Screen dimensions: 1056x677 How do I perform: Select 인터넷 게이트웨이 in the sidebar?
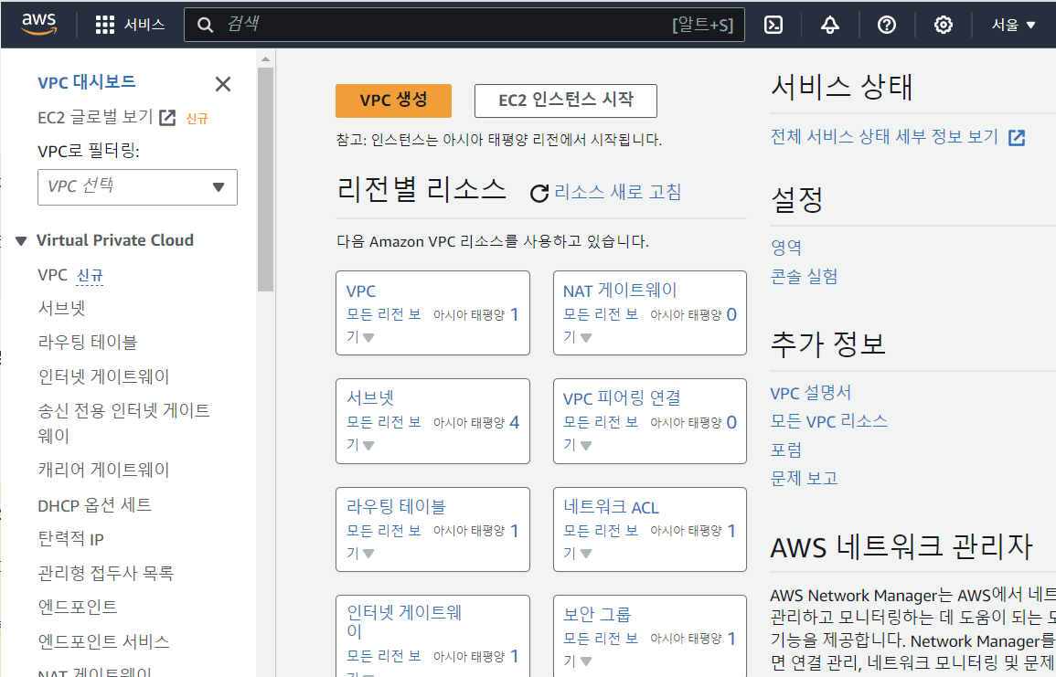click(x=103, y=376)
